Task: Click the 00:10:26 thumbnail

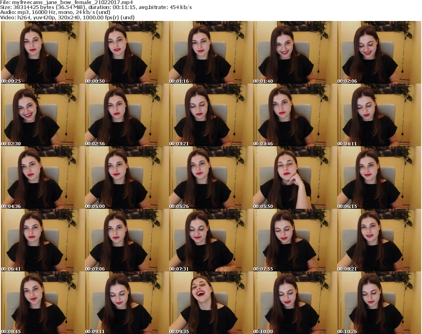Action: [379, 303]
